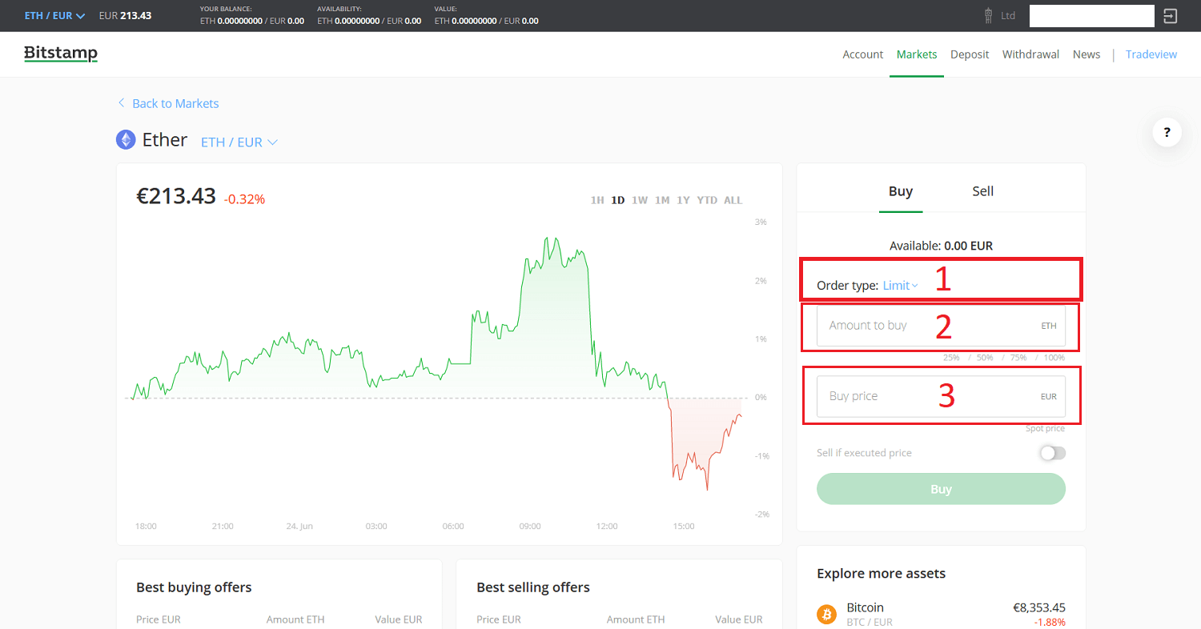Click the Explore more assets heading
Image resolution: width=1201 pixels, height=629 pixels.
[x=881, y=573]
